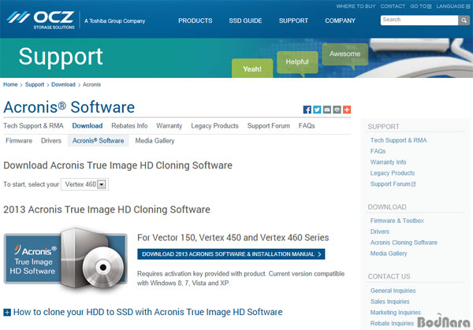473x330 pixels.
Task: Click the OCZ Storage Solutions logo
Action: point(40,20)
